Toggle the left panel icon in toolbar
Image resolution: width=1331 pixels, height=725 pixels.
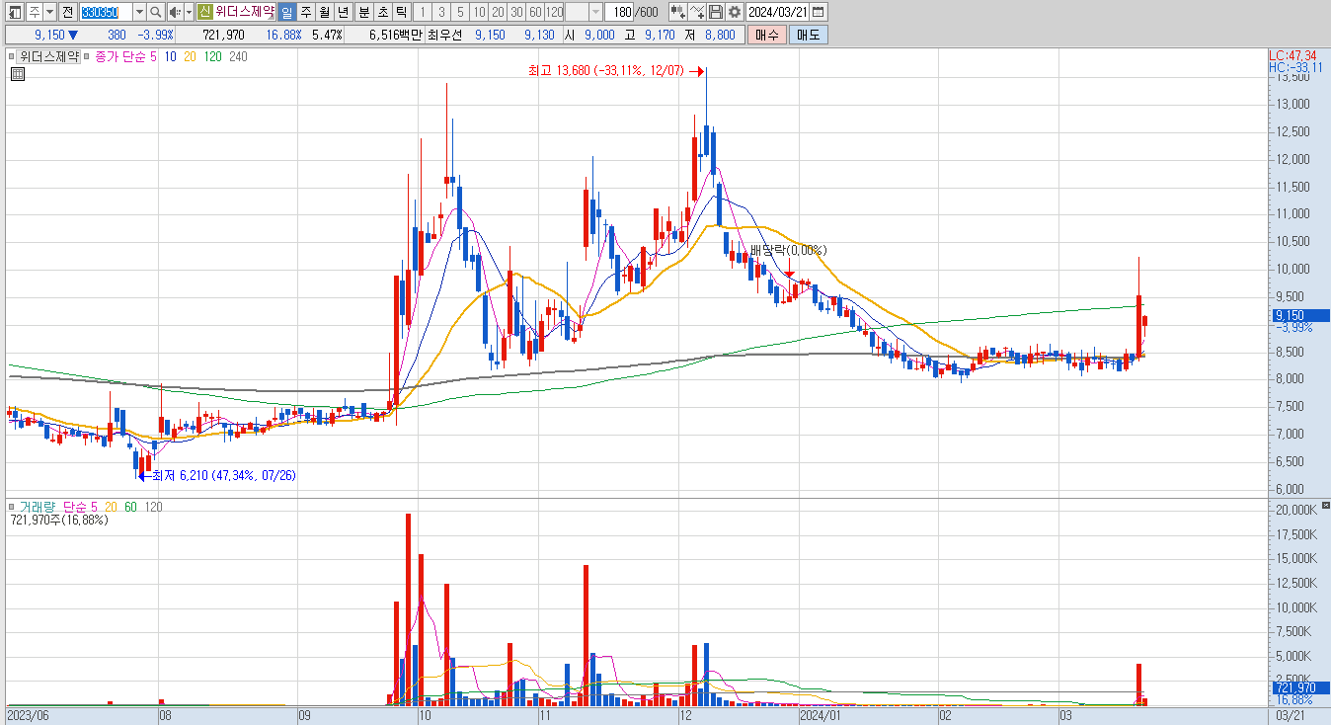click(x=15, y=12)
